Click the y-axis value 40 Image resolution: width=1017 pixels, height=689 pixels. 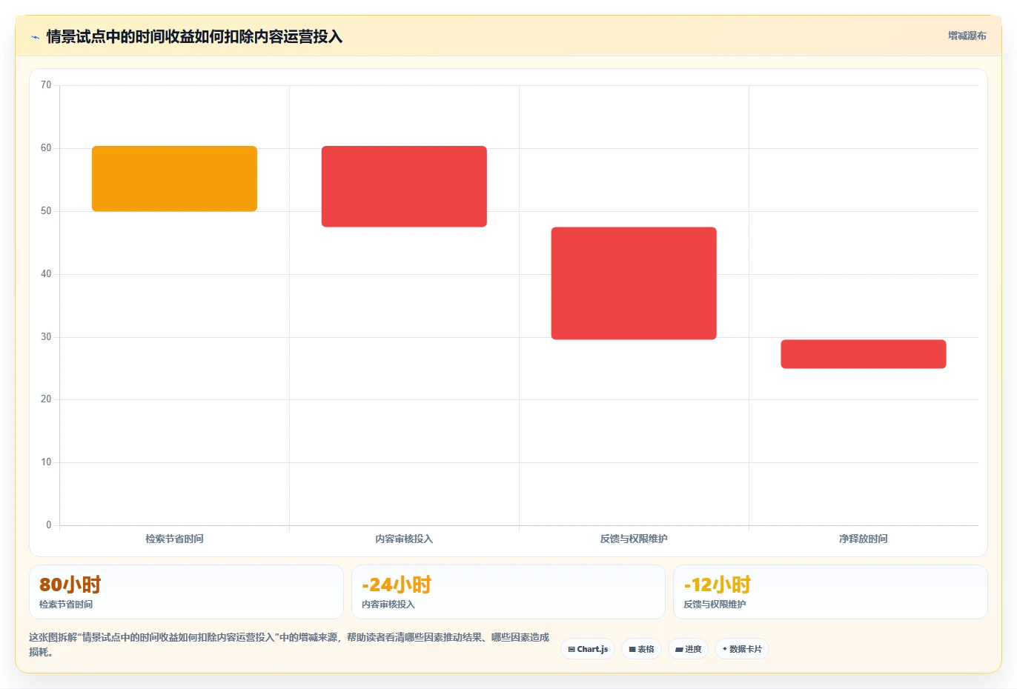pos(46,274)
